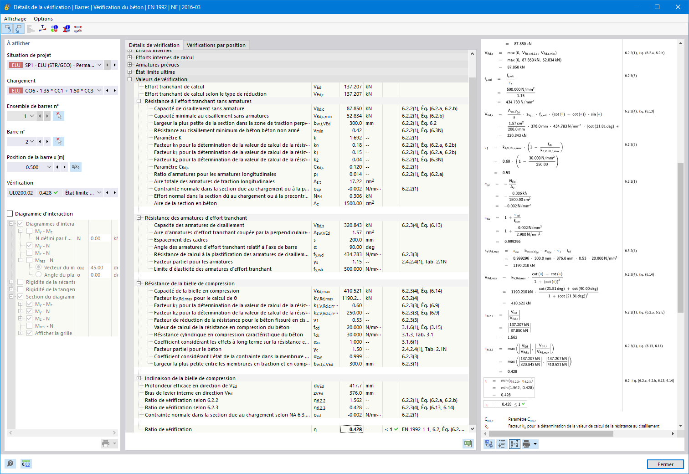This screenshot has height=474, width=689.
Task: Toggle the Rigidité de la tangente checkbox
Action: [x=20, y=289]
